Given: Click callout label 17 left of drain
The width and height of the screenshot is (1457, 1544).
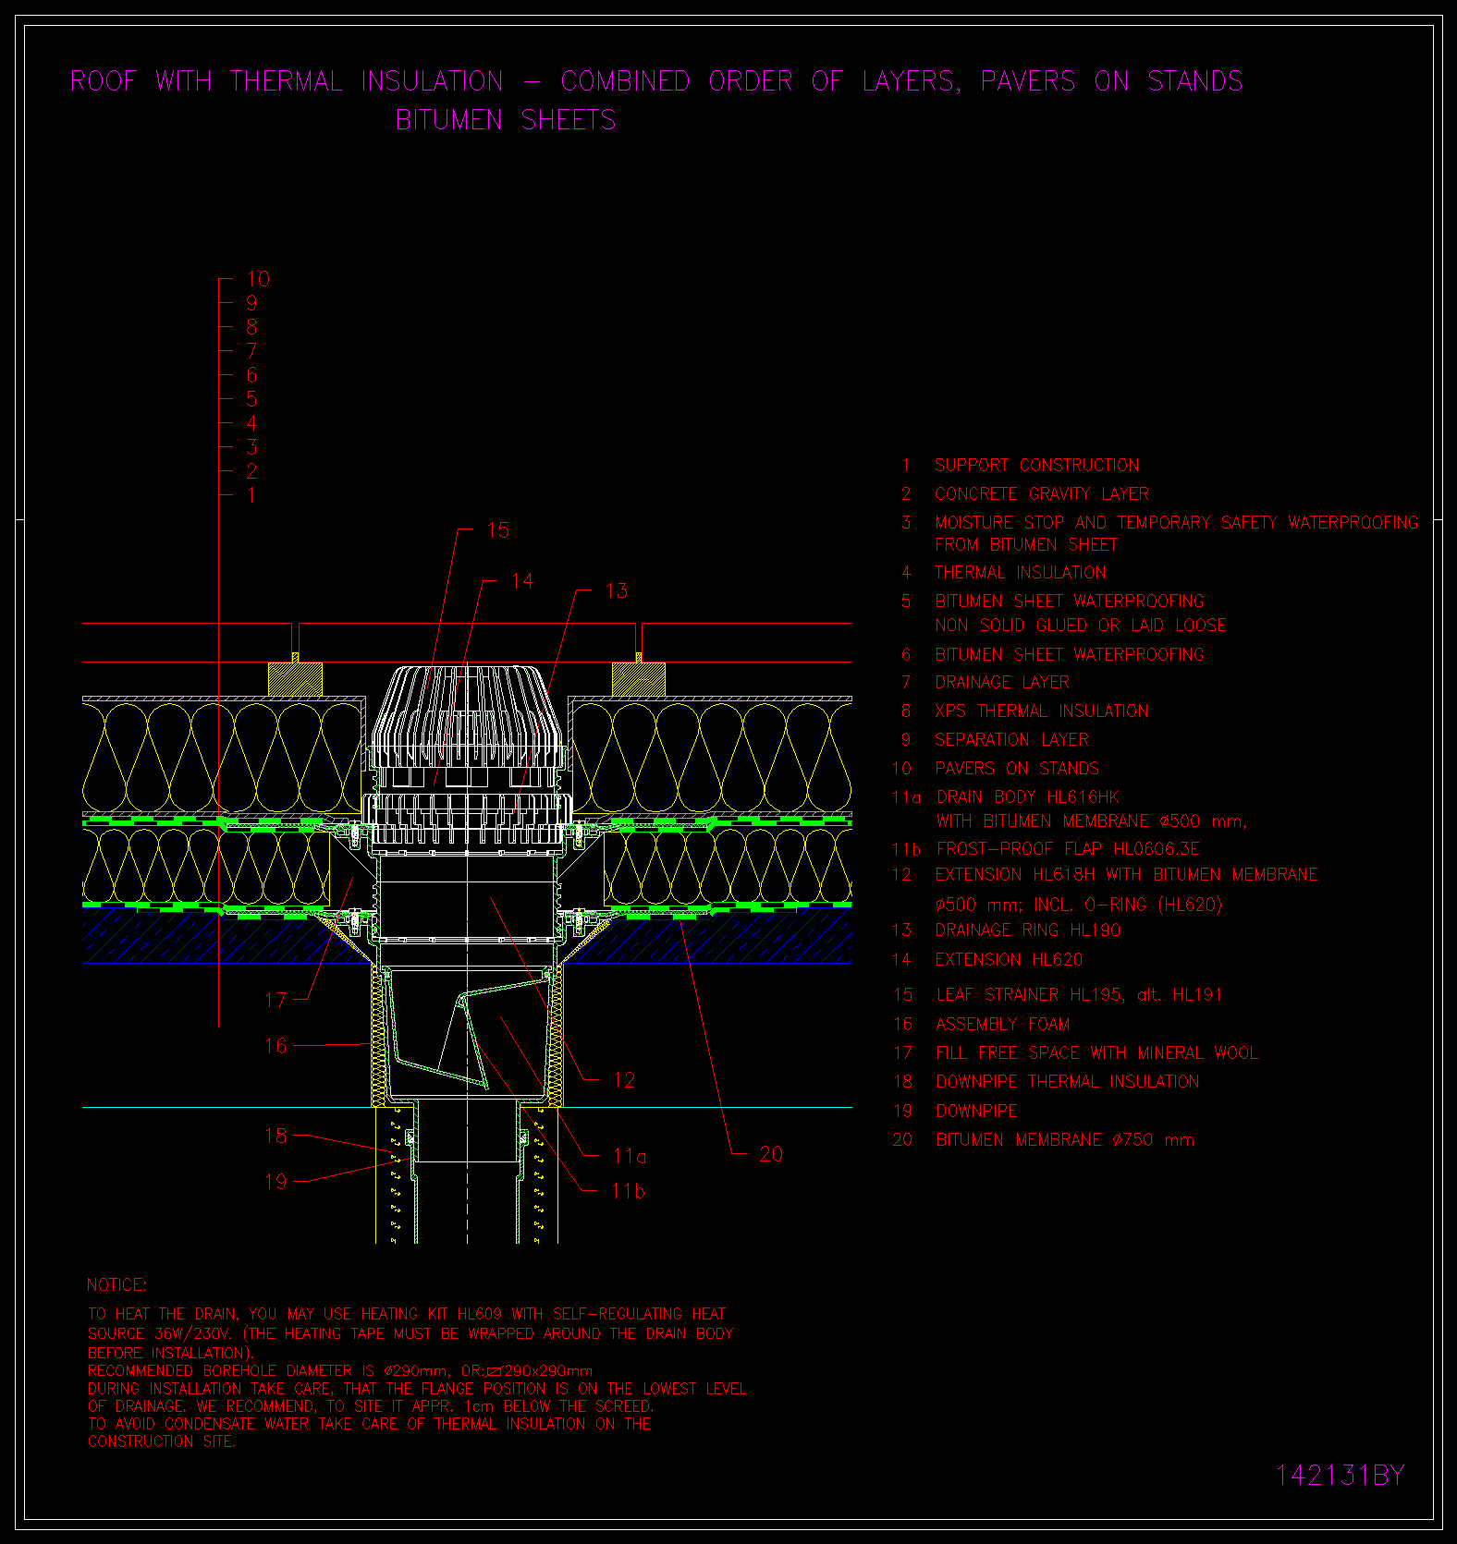Looking at the screenshot, I should point(275,1000).
